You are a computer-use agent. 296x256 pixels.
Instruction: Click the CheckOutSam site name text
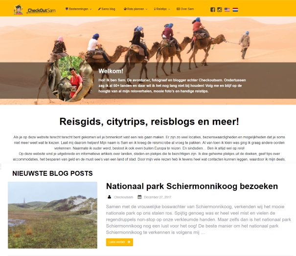click(42, 10)
